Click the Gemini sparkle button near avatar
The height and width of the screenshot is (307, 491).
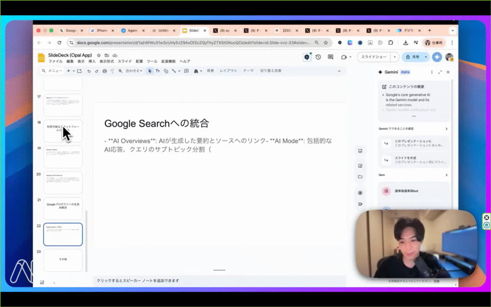coord(436,57)
